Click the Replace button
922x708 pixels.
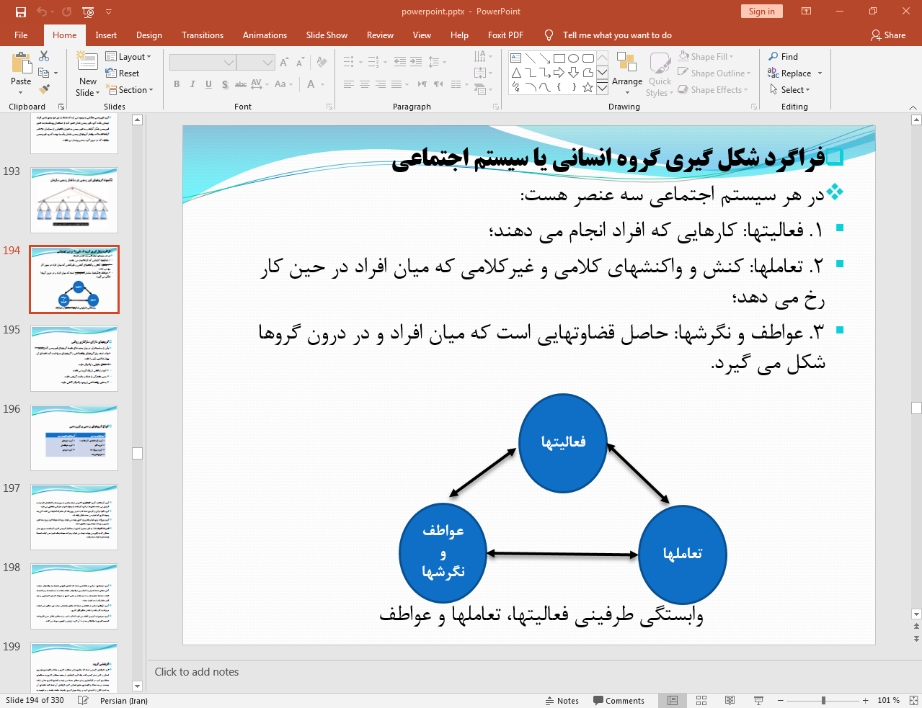(794, 73)
